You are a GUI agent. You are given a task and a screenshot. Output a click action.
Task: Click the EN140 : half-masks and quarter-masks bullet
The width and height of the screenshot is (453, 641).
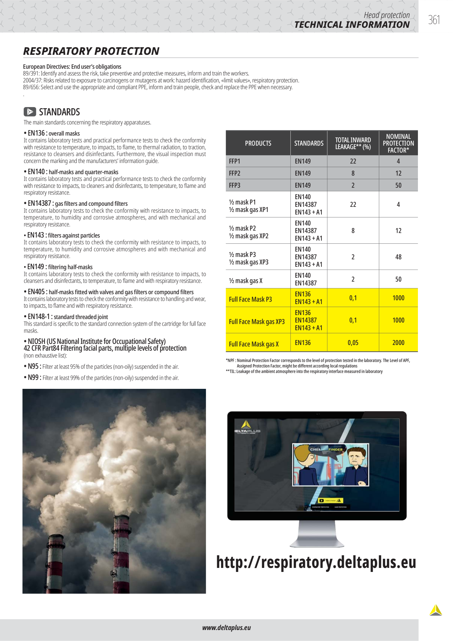click(71, 172)
